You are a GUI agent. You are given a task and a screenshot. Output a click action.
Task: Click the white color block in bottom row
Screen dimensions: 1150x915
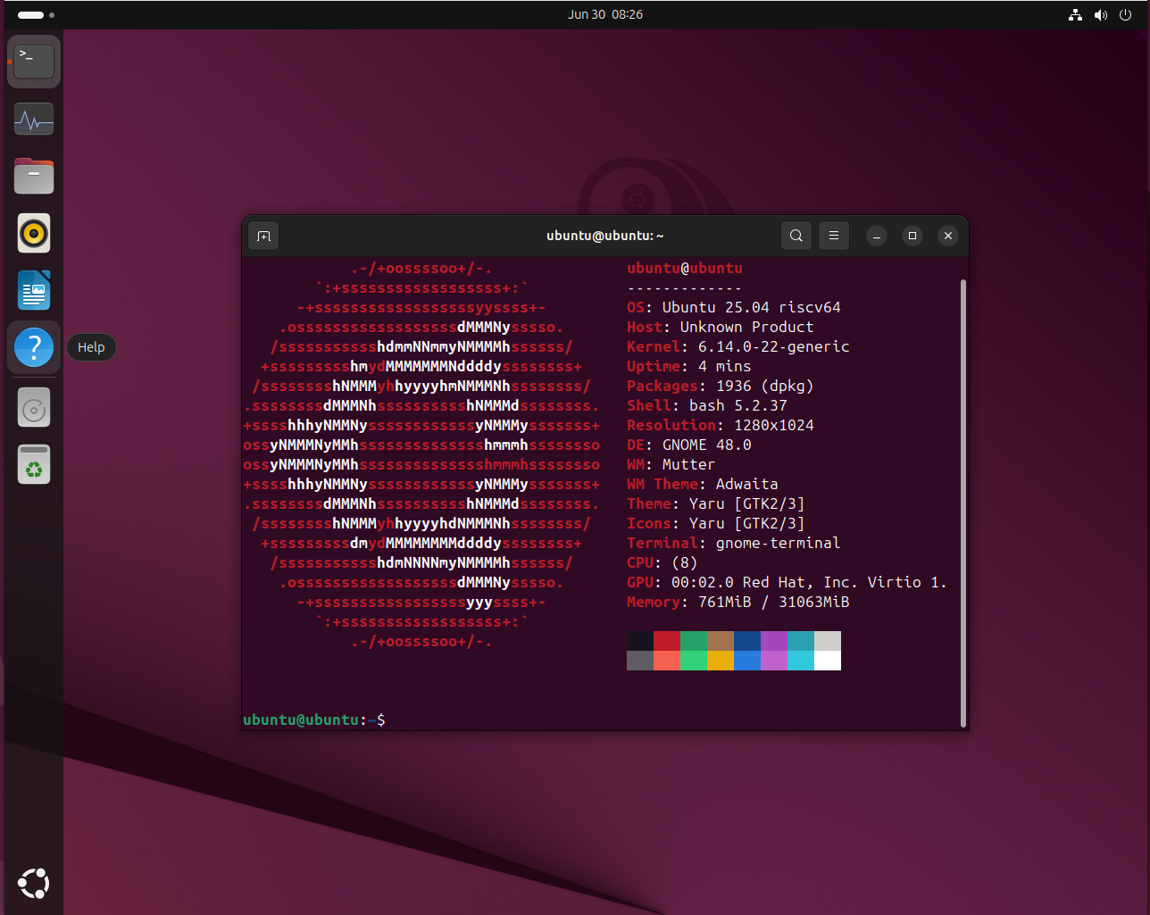[x=828, y=661]
